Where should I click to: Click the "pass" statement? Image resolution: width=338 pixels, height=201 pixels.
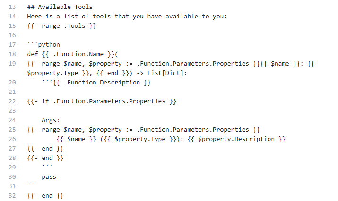[49, 177]
